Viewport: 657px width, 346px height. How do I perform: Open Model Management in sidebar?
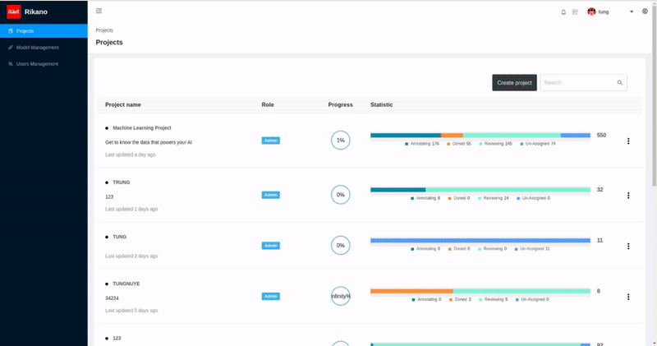[x=44, y=48]
